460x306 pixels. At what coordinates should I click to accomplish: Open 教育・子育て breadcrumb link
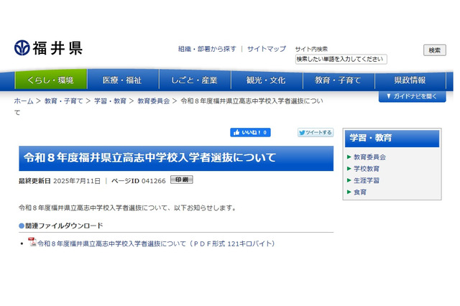coord(64,101)
